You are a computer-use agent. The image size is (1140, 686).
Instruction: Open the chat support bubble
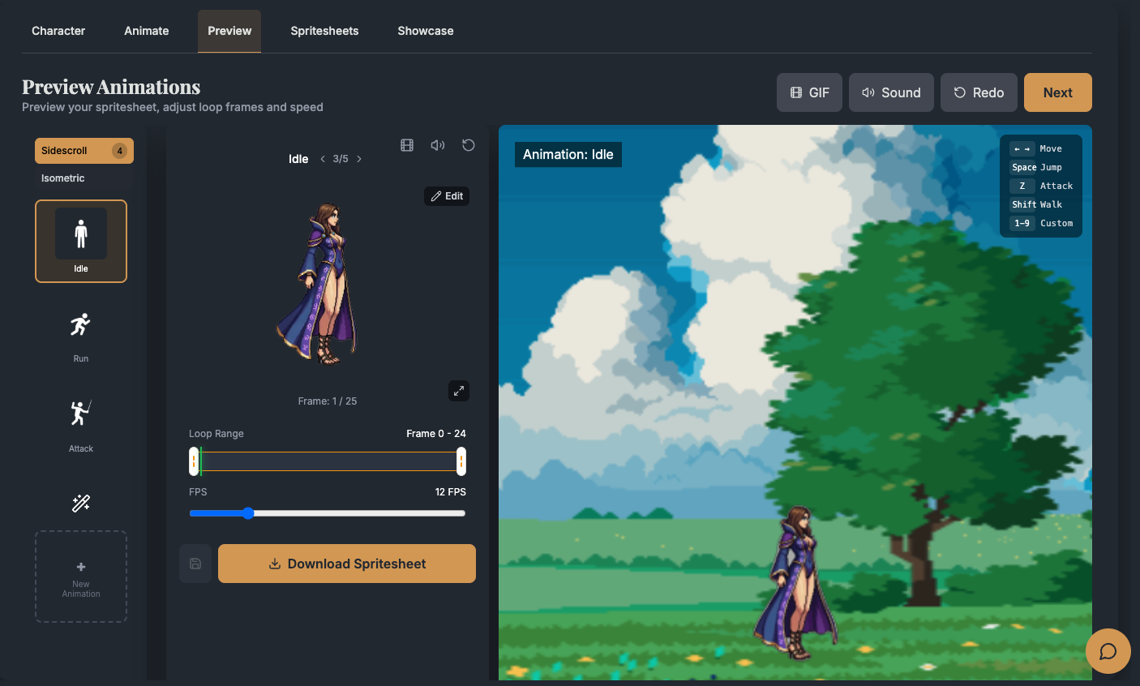(x=1108, y=651)
